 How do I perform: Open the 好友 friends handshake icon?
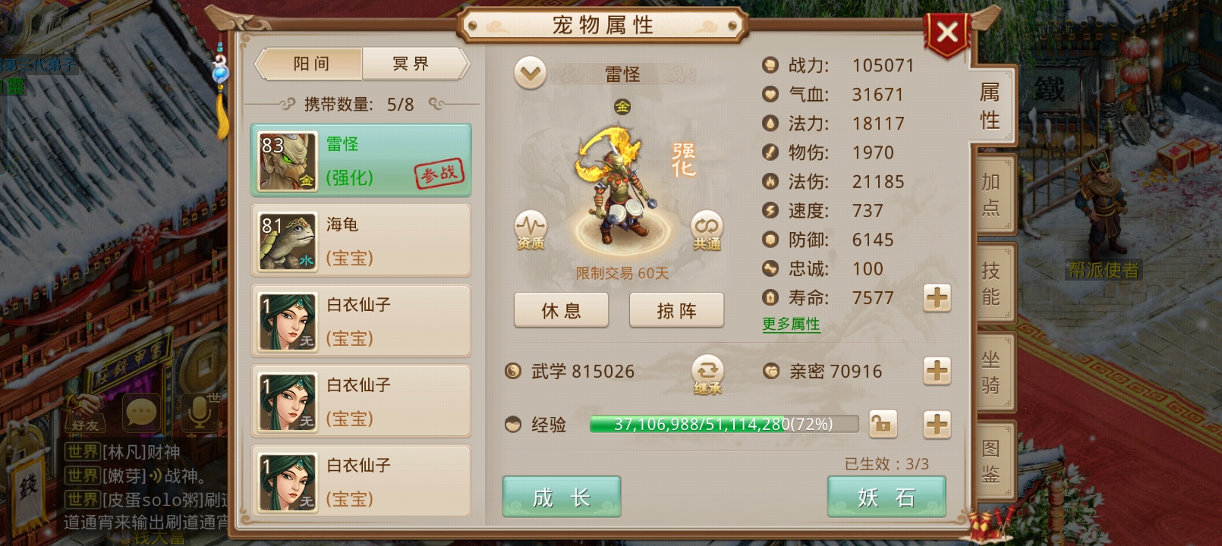click(x=85, y=413)
